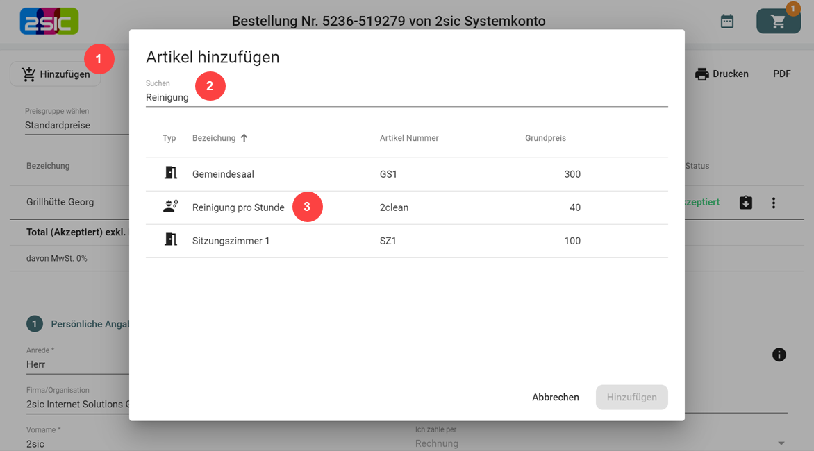Click the clipboard download icon in order row

(x=746, y=203)
